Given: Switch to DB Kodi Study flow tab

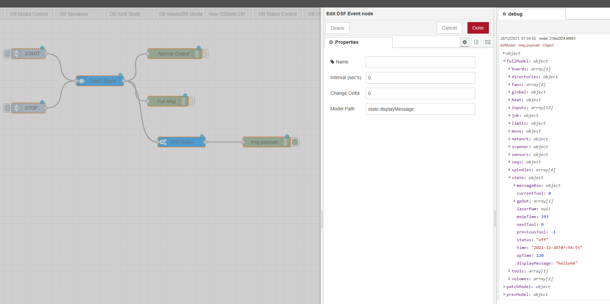Looking at the screenshot, I should pyautogui.click(x=129, y=14).
